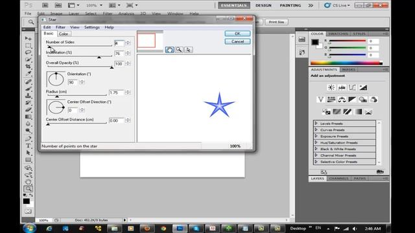Add a Vibrance adjustment
The image size is (415, 233).
(320, 100)
